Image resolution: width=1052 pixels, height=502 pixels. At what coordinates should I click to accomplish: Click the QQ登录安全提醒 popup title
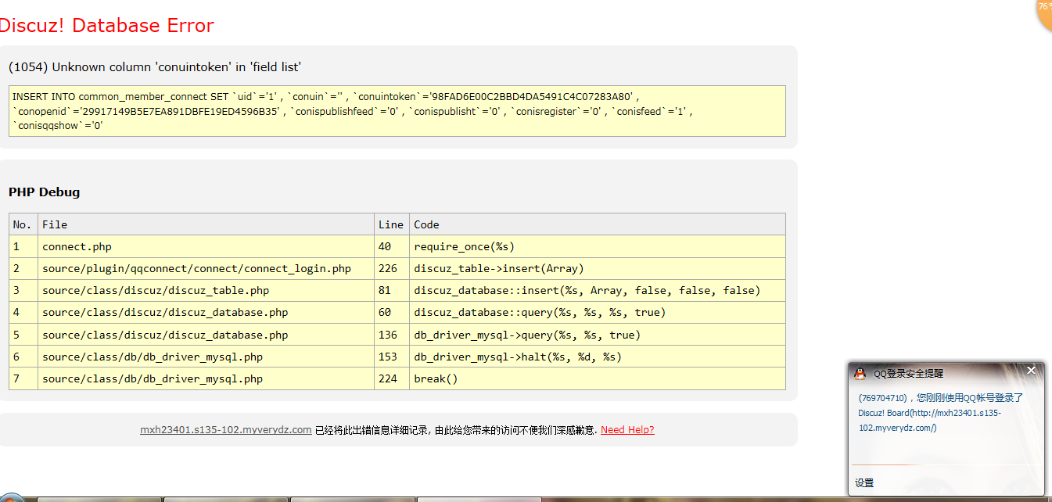point(908,374)
